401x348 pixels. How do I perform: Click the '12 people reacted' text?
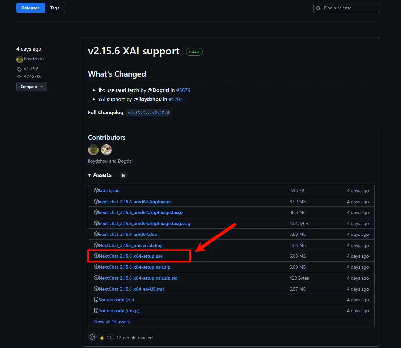pos(134,338)
